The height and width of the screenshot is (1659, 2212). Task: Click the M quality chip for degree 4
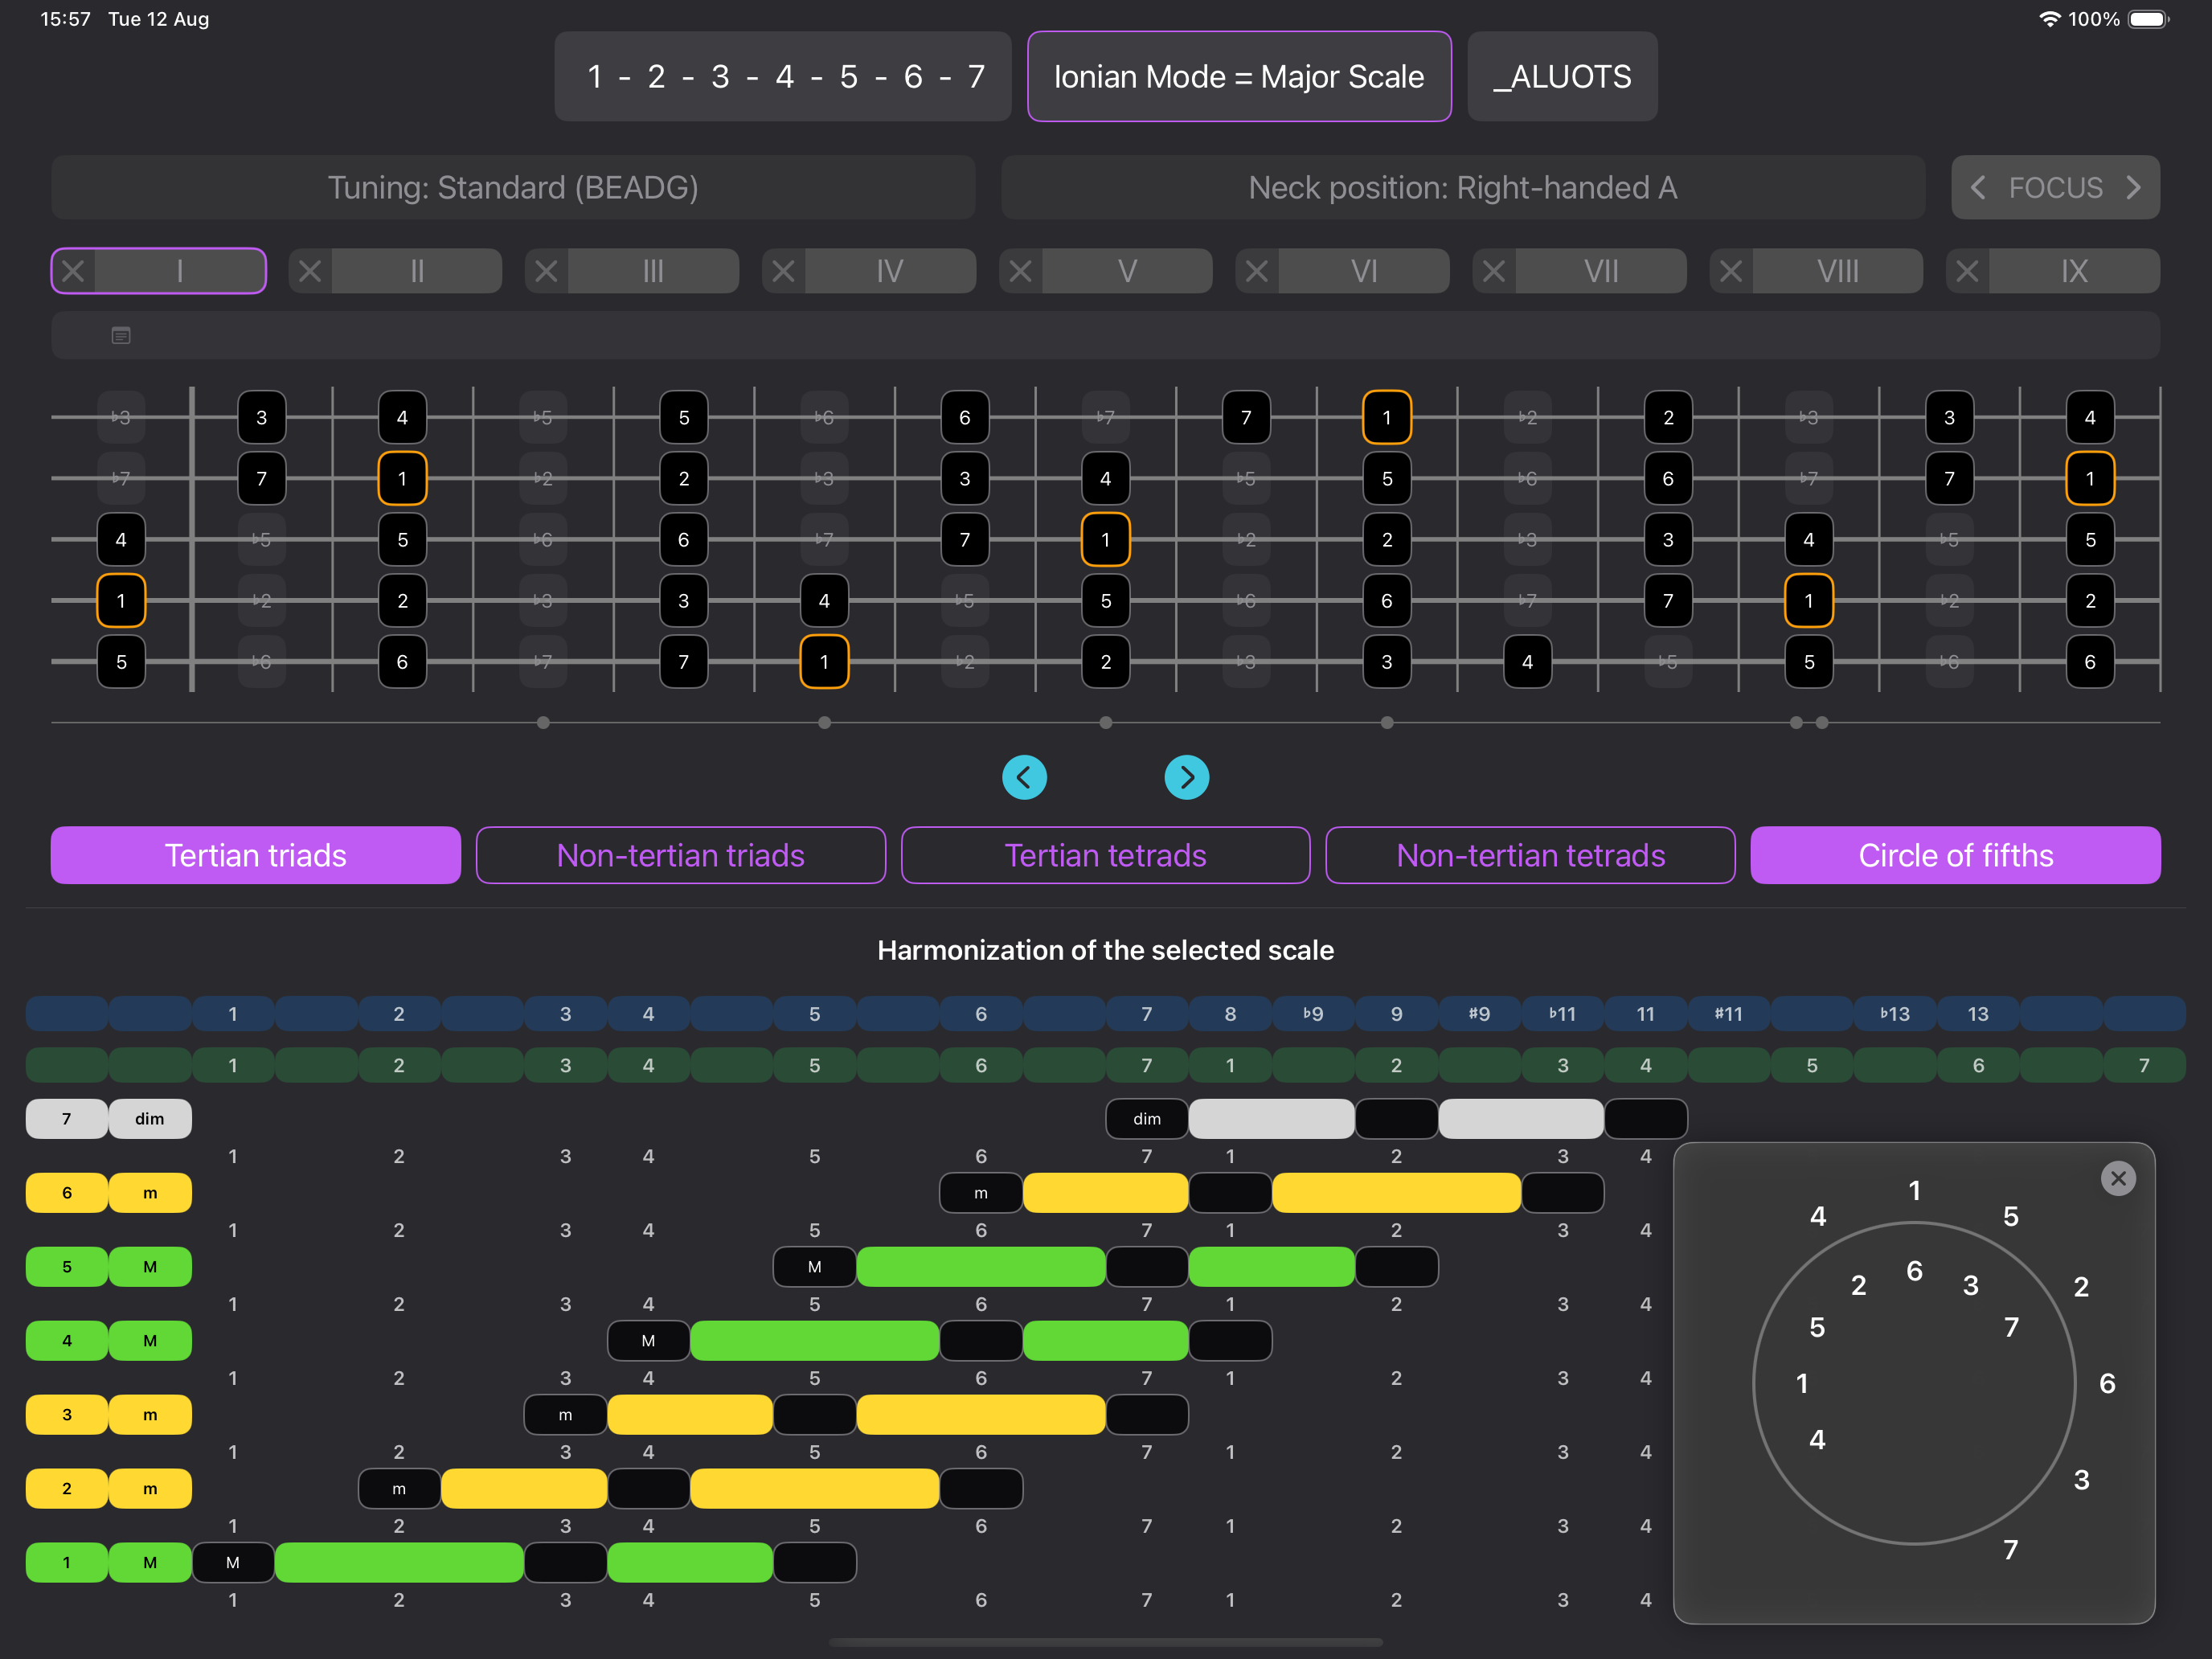click(150, 1341)
